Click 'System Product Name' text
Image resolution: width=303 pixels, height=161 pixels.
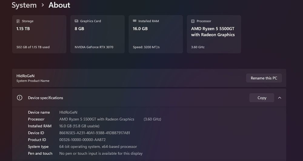pyautogui.click(x=33, y=81)
